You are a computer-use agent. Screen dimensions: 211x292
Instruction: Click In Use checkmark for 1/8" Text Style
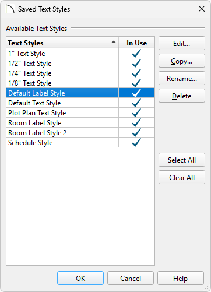pos(136,83)
